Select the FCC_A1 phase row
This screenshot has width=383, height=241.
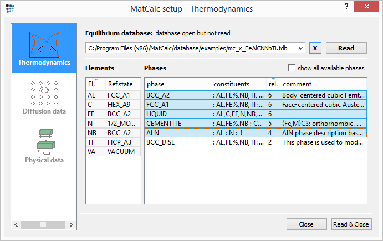pyautogui.click(x=256, y=105)
